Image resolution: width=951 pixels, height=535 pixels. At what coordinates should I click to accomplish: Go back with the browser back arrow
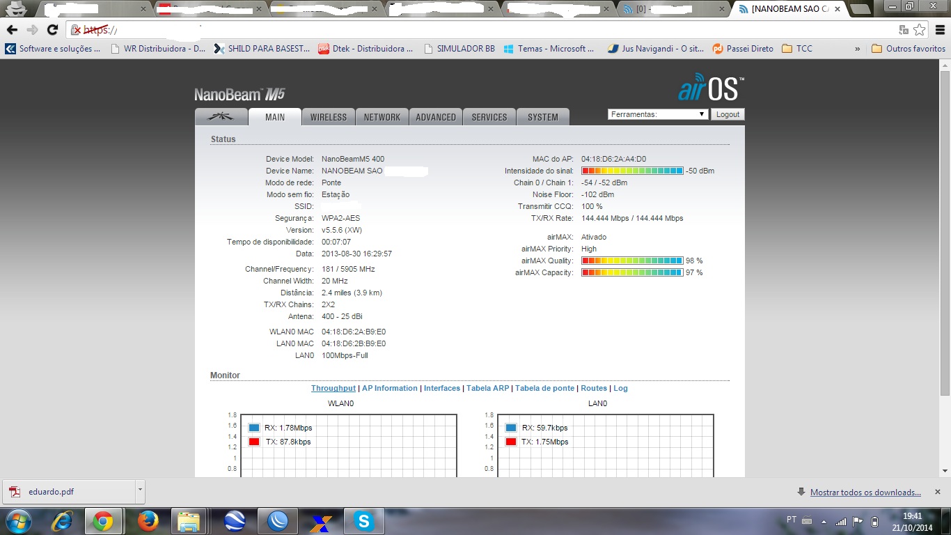click(12, 30)
